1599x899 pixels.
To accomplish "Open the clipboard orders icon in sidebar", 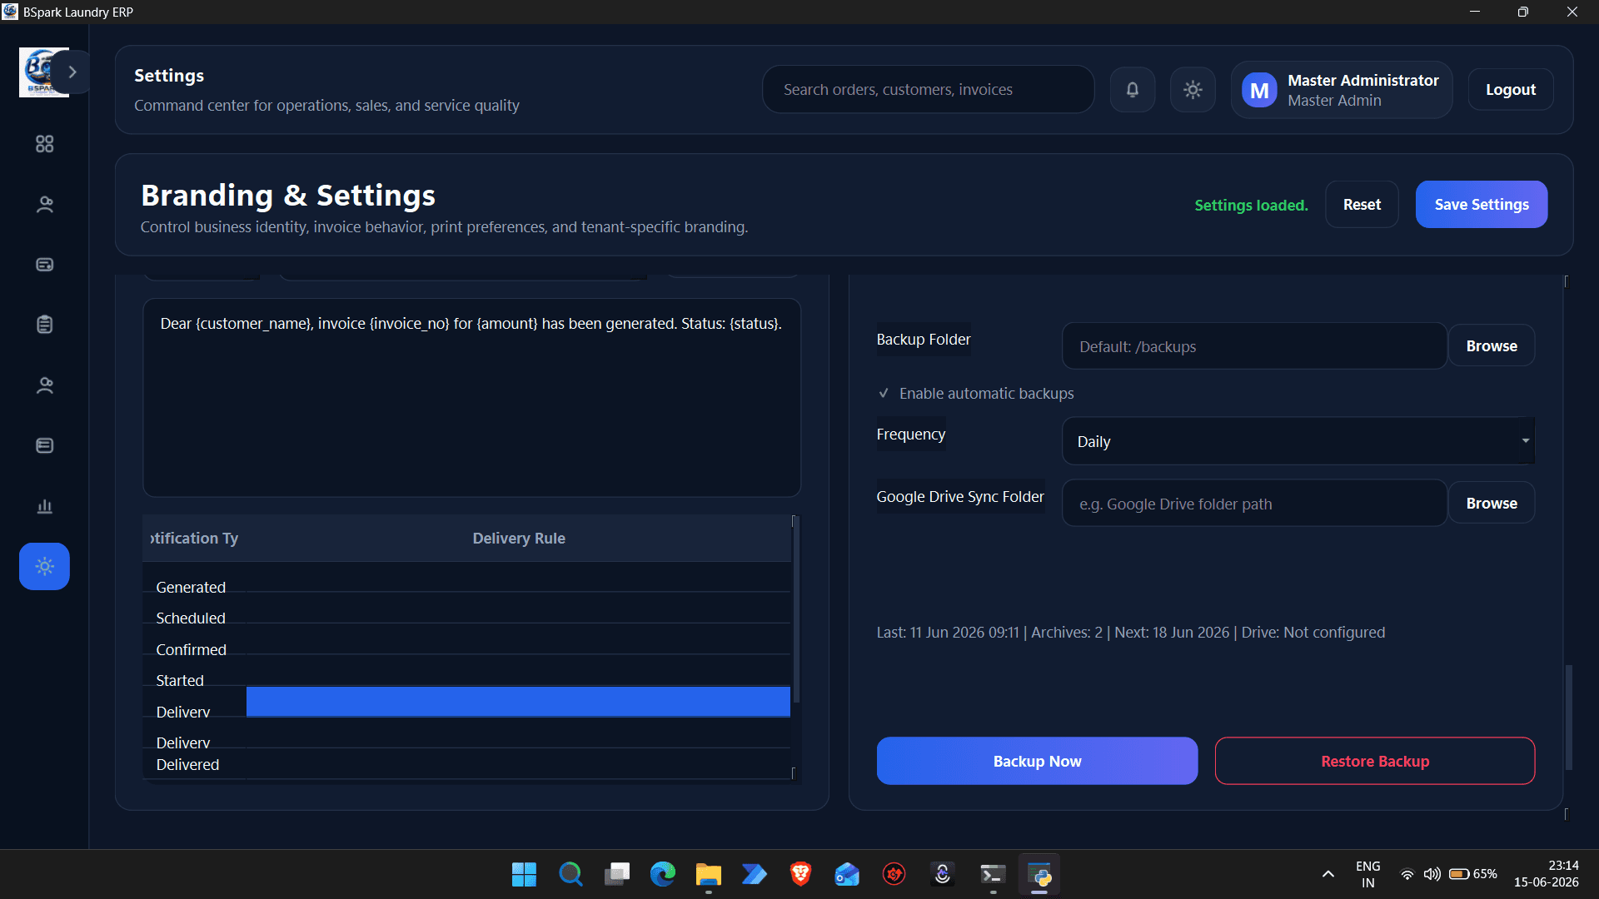I will (x=44, y=325).
